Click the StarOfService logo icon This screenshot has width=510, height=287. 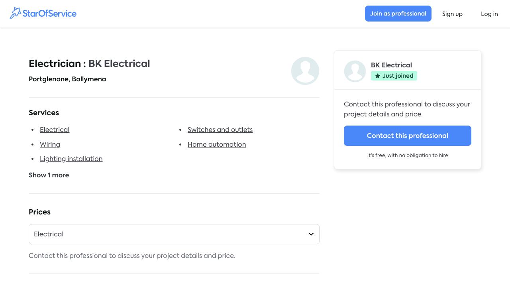click(16, 13)
